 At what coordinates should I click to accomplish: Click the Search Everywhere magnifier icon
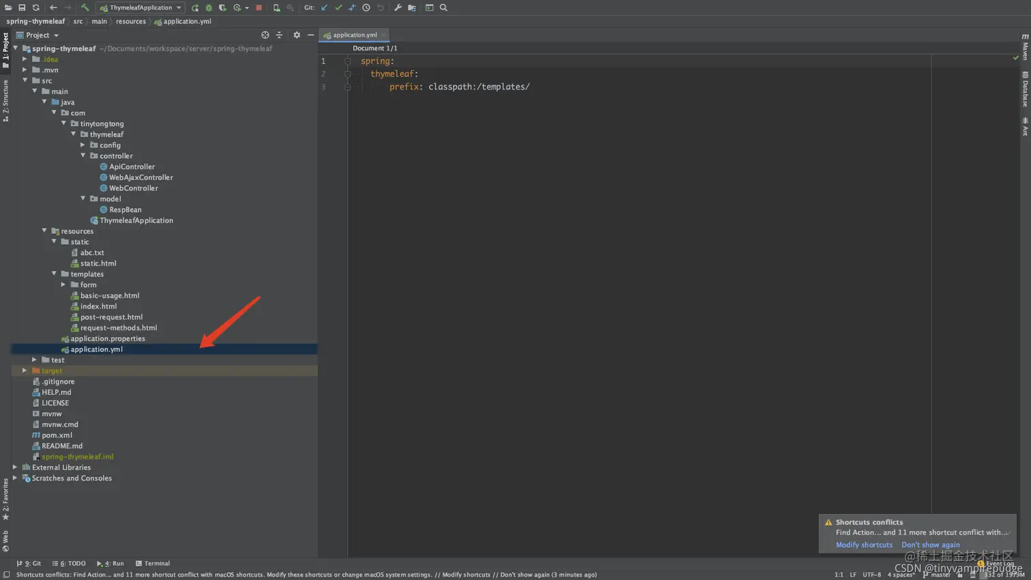click(444, 7)
